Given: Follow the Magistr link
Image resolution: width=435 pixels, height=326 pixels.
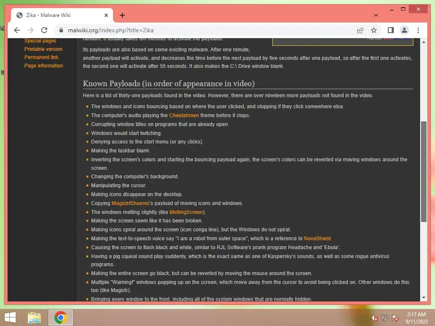Looking at the screenshot, I should tap(120, 203).
